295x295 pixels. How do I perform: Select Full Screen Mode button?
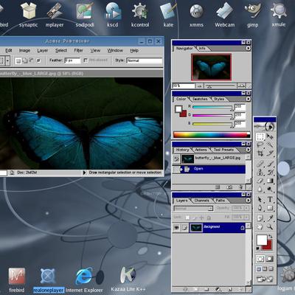coord(271,269)
